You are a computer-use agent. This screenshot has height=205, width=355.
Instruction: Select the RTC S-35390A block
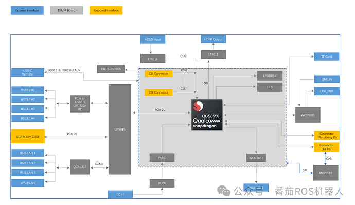point(111,69)
